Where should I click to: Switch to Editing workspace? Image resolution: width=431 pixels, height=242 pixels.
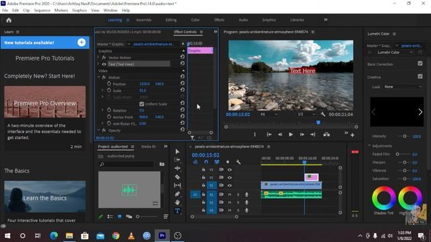point(171,19)
